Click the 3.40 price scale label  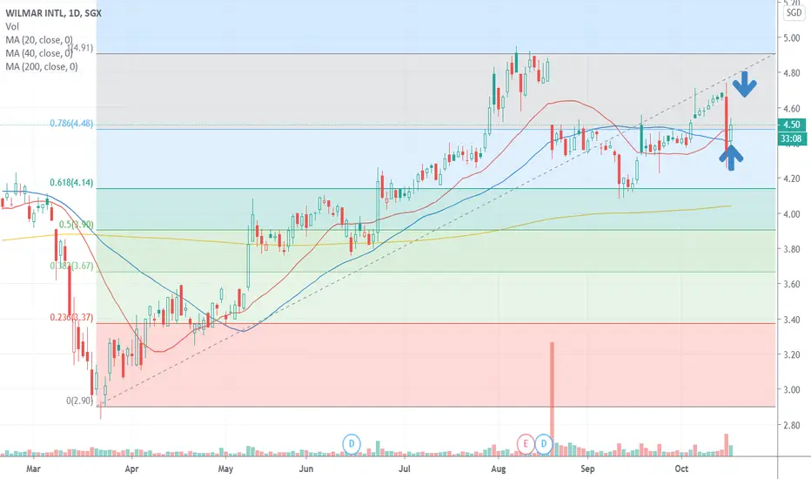[x=792, y=320]
